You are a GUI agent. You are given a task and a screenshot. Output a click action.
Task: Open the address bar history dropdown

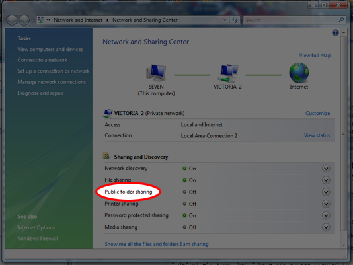coord(225,20)
